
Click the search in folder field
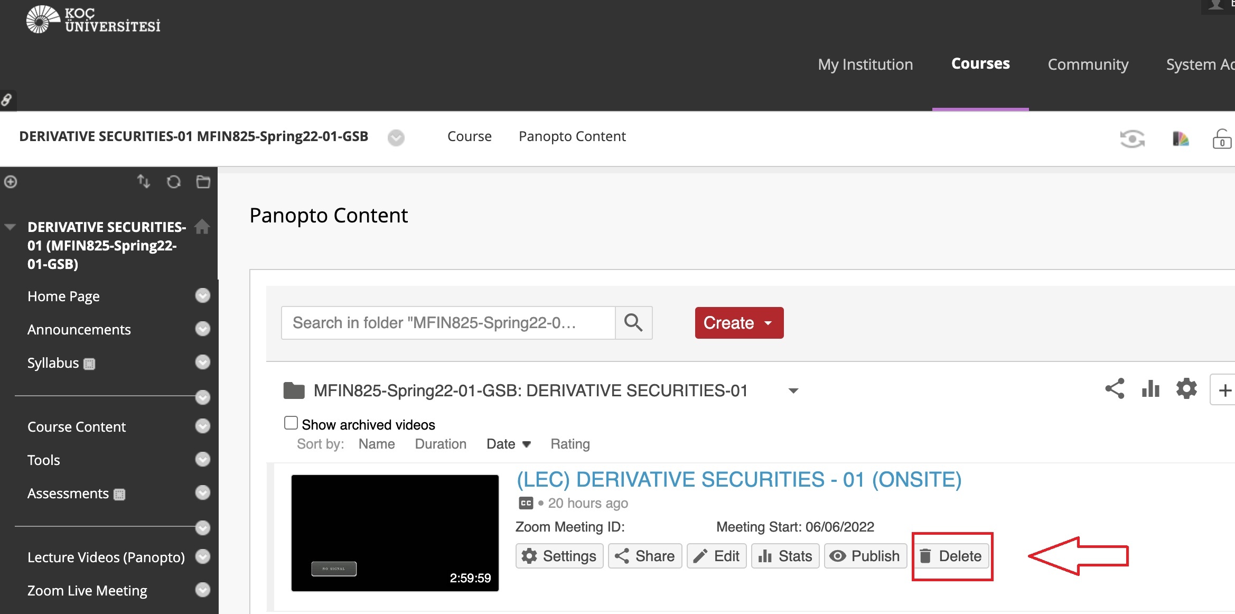point(448,322)
